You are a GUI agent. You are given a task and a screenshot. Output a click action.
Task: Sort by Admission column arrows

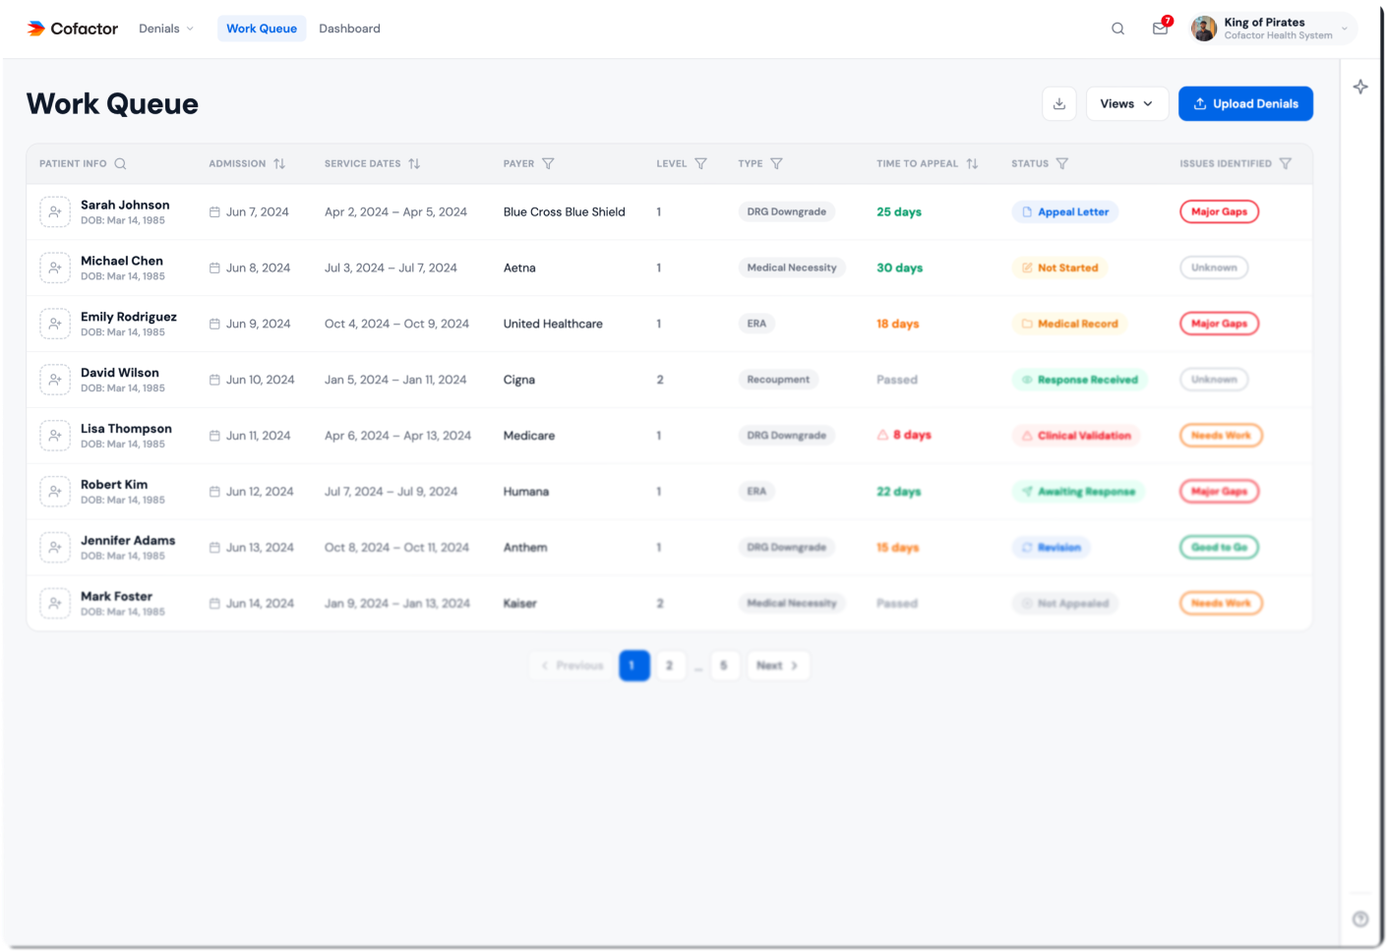pyautogui.click(x=279, y=163)
